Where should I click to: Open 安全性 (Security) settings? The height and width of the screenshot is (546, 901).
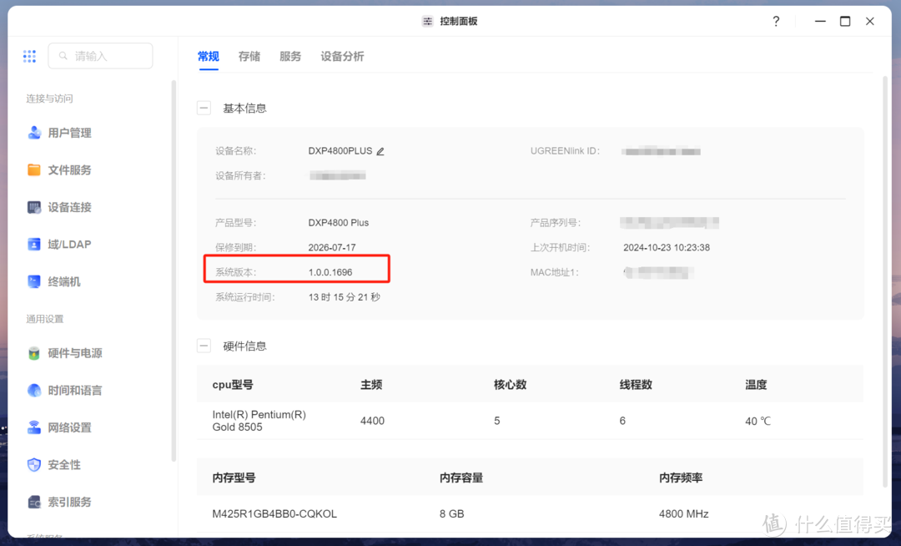pyautogui.click(x=65, y=464)
